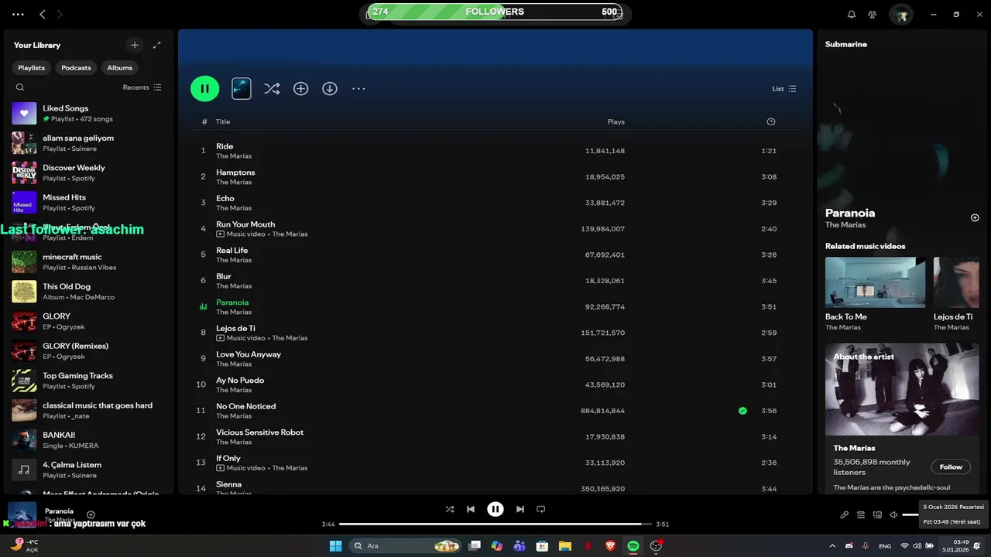Viewport: 991px width, 557px height.
Task: Open the notifications bell
Action: point(852,14)
